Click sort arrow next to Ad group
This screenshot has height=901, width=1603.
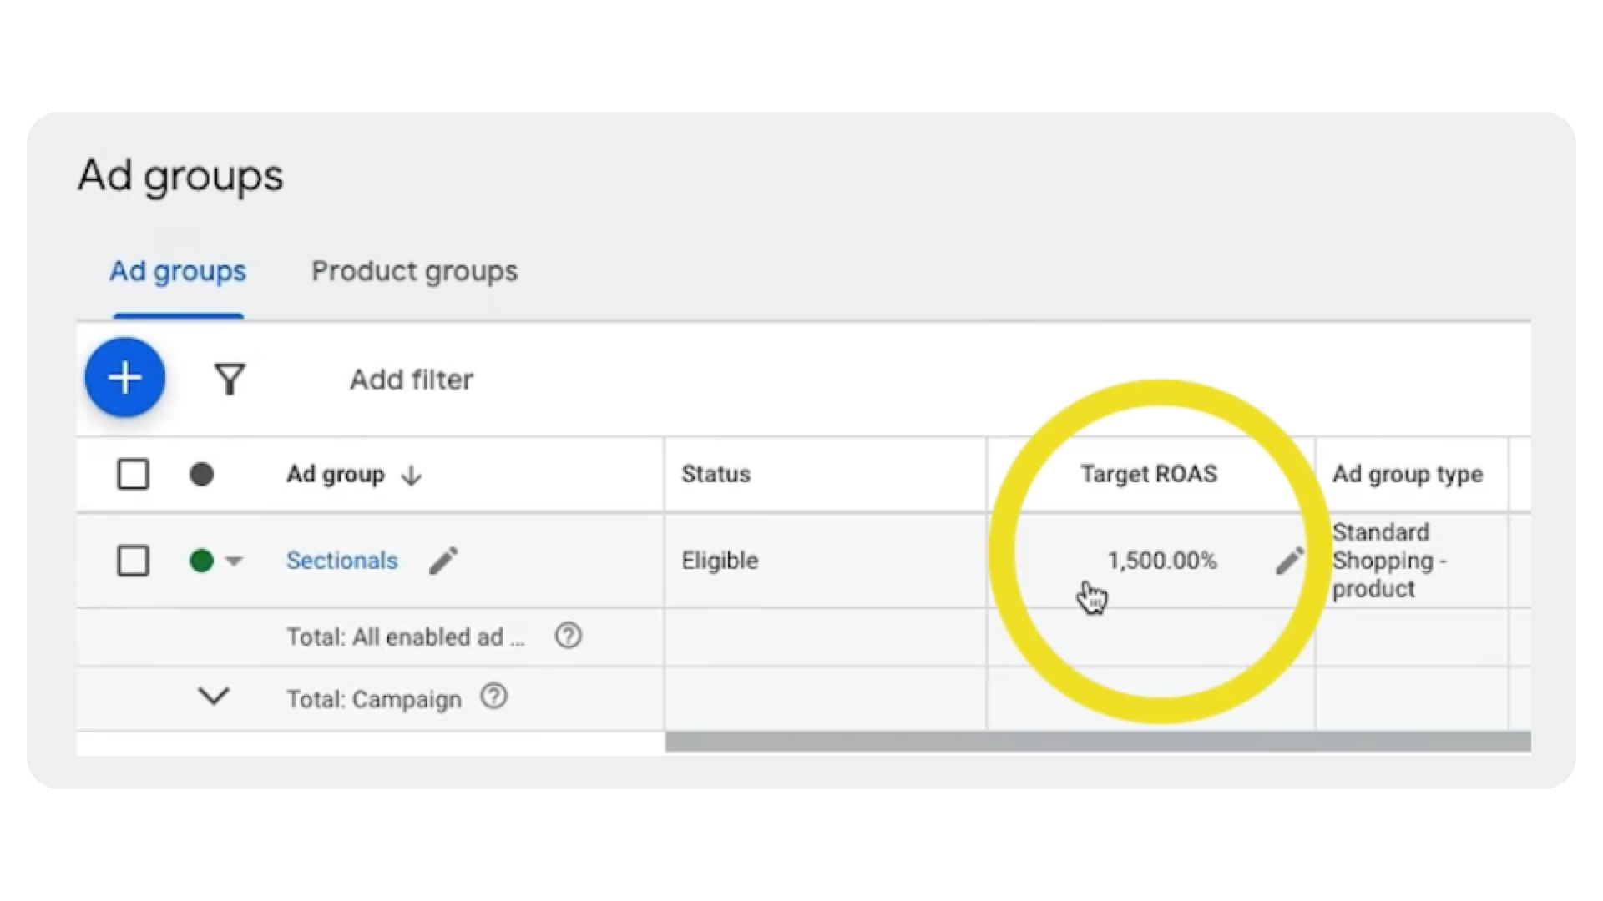click(x=412, y=476)
